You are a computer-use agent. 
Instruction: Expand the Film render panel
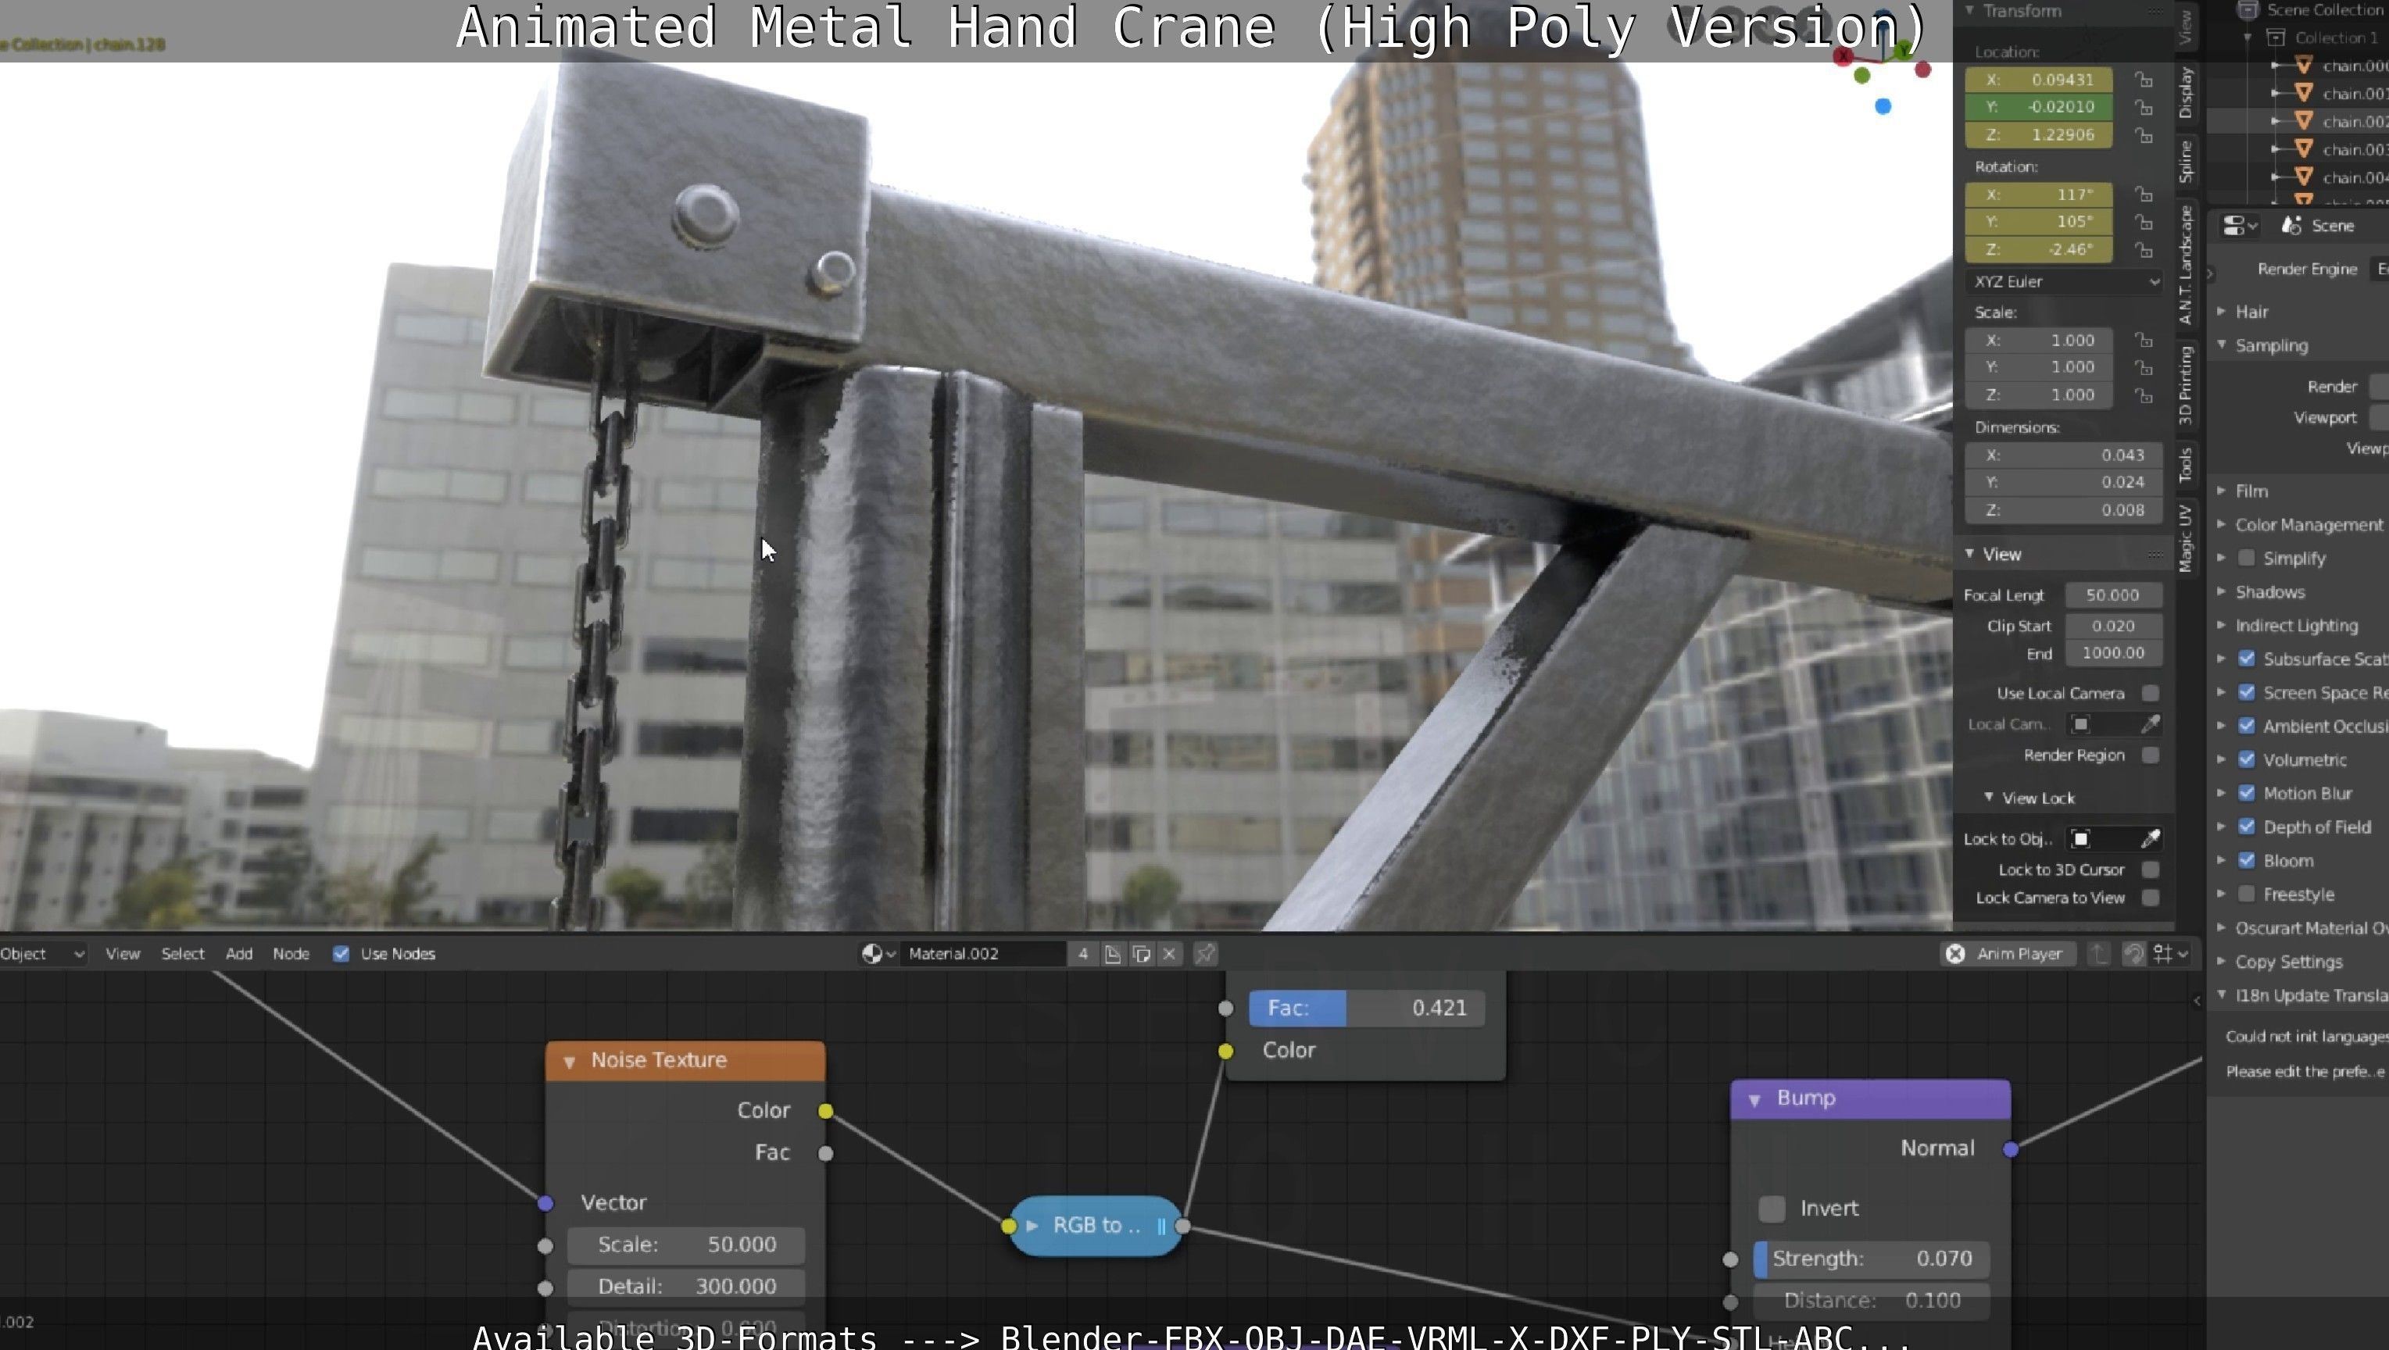tap(2221, 491)
